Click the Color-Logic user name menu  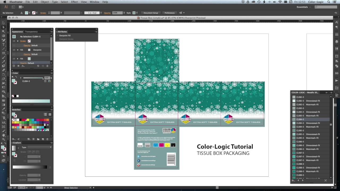click(316, 2)
